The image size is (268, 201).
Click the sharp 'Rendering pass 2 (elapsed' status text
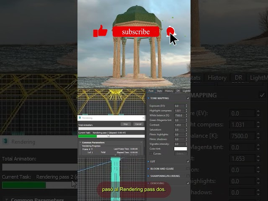click(x=109, y=133)
